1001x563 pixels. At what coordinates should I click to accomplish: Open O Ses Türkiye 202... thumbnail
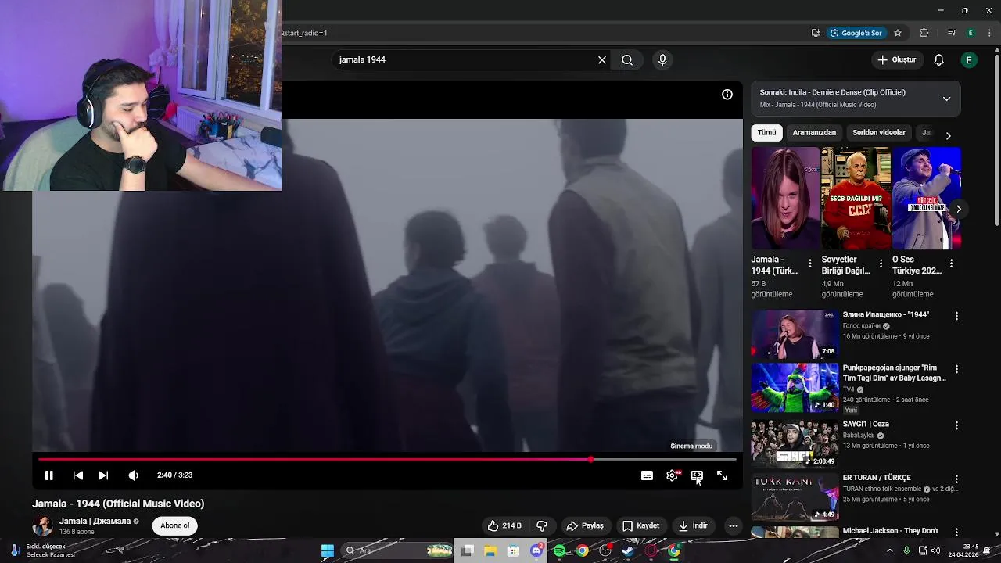click(927, 199)
